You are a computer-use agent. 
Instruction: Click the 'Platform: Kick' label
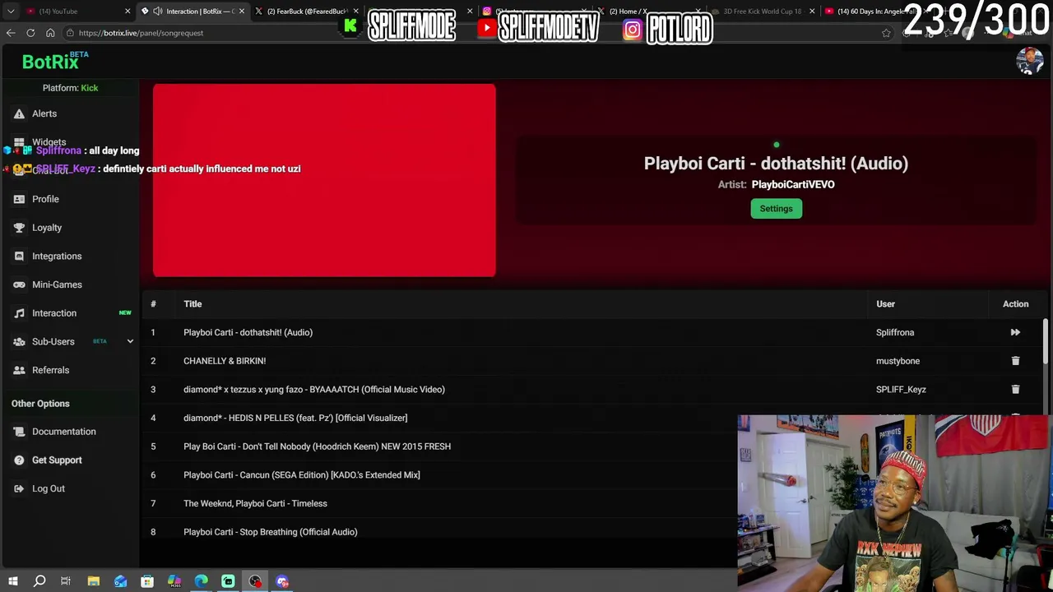click(x=70, y=88)
